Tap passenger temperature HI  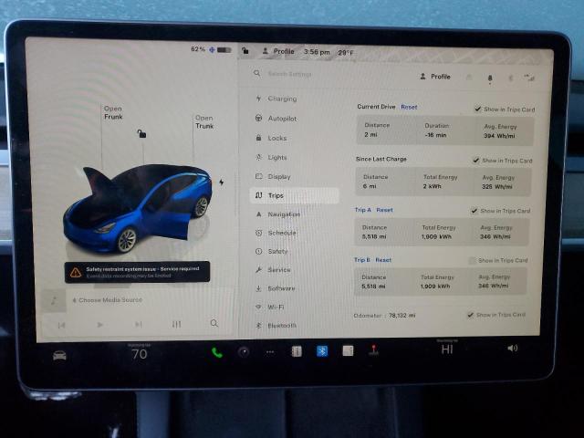click(x=447, y=349)
